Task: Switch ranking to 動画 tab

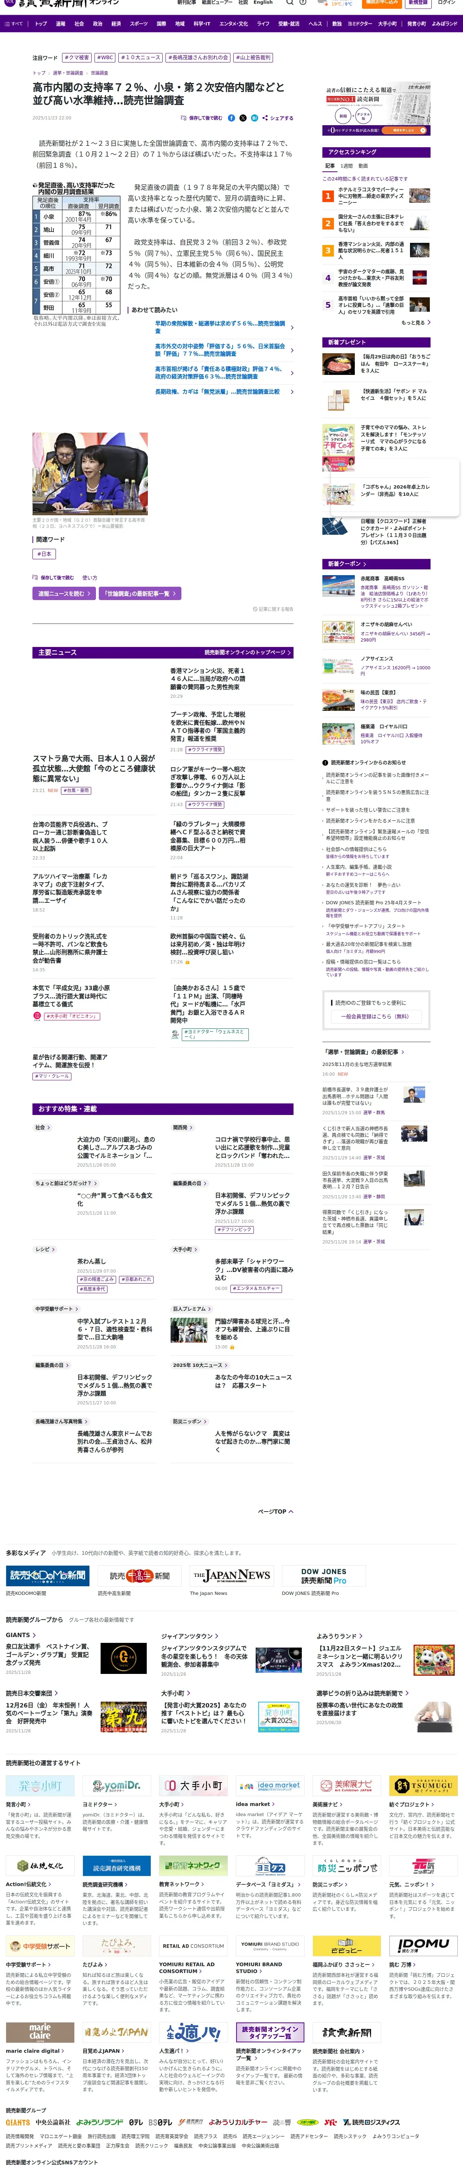Action: (363, 166)
